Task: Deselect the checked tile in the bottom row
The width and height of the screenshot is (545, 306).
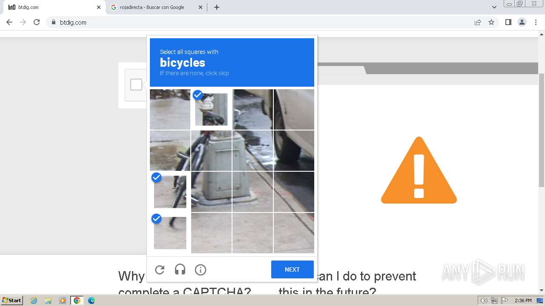Action: (x=170, y=233)
